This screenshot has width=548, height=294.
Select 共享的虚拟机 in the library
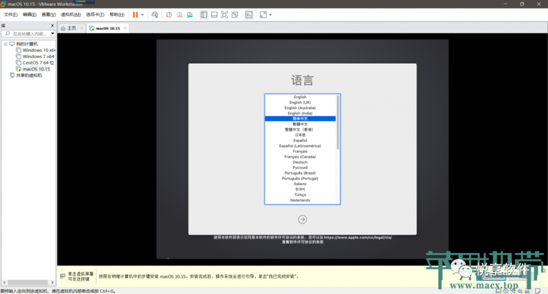[x=28, y=76]
